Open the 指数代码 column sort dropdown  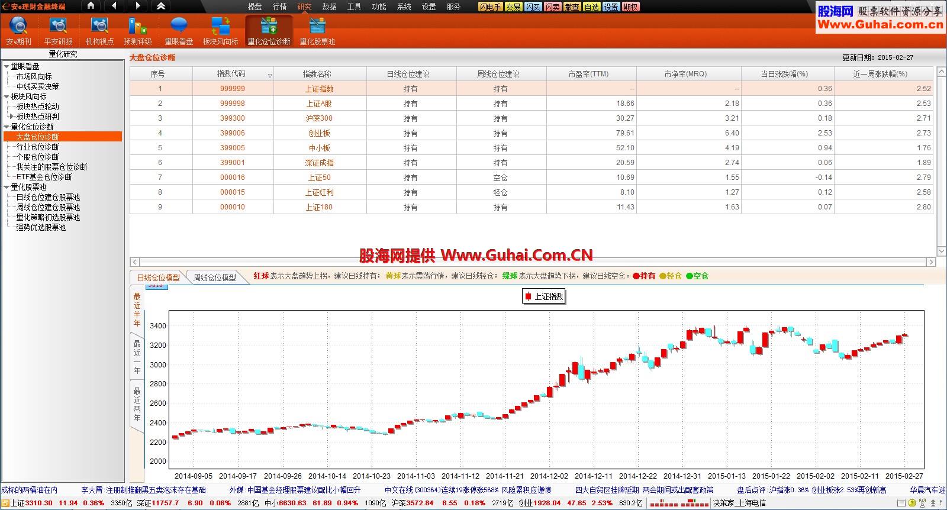click(270, 75)
